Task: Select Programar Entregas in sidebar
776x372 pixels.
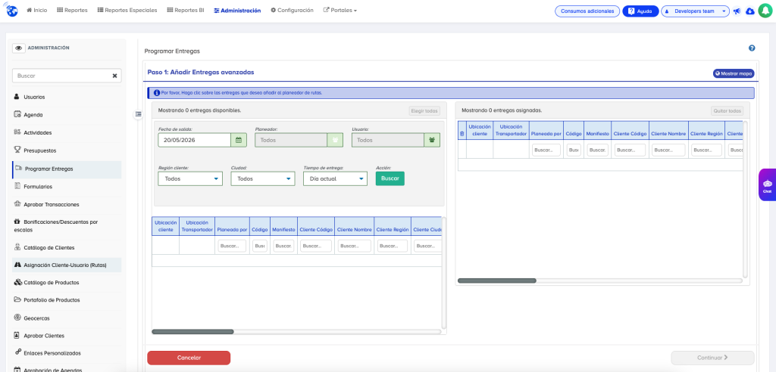Action: (67, 169)
